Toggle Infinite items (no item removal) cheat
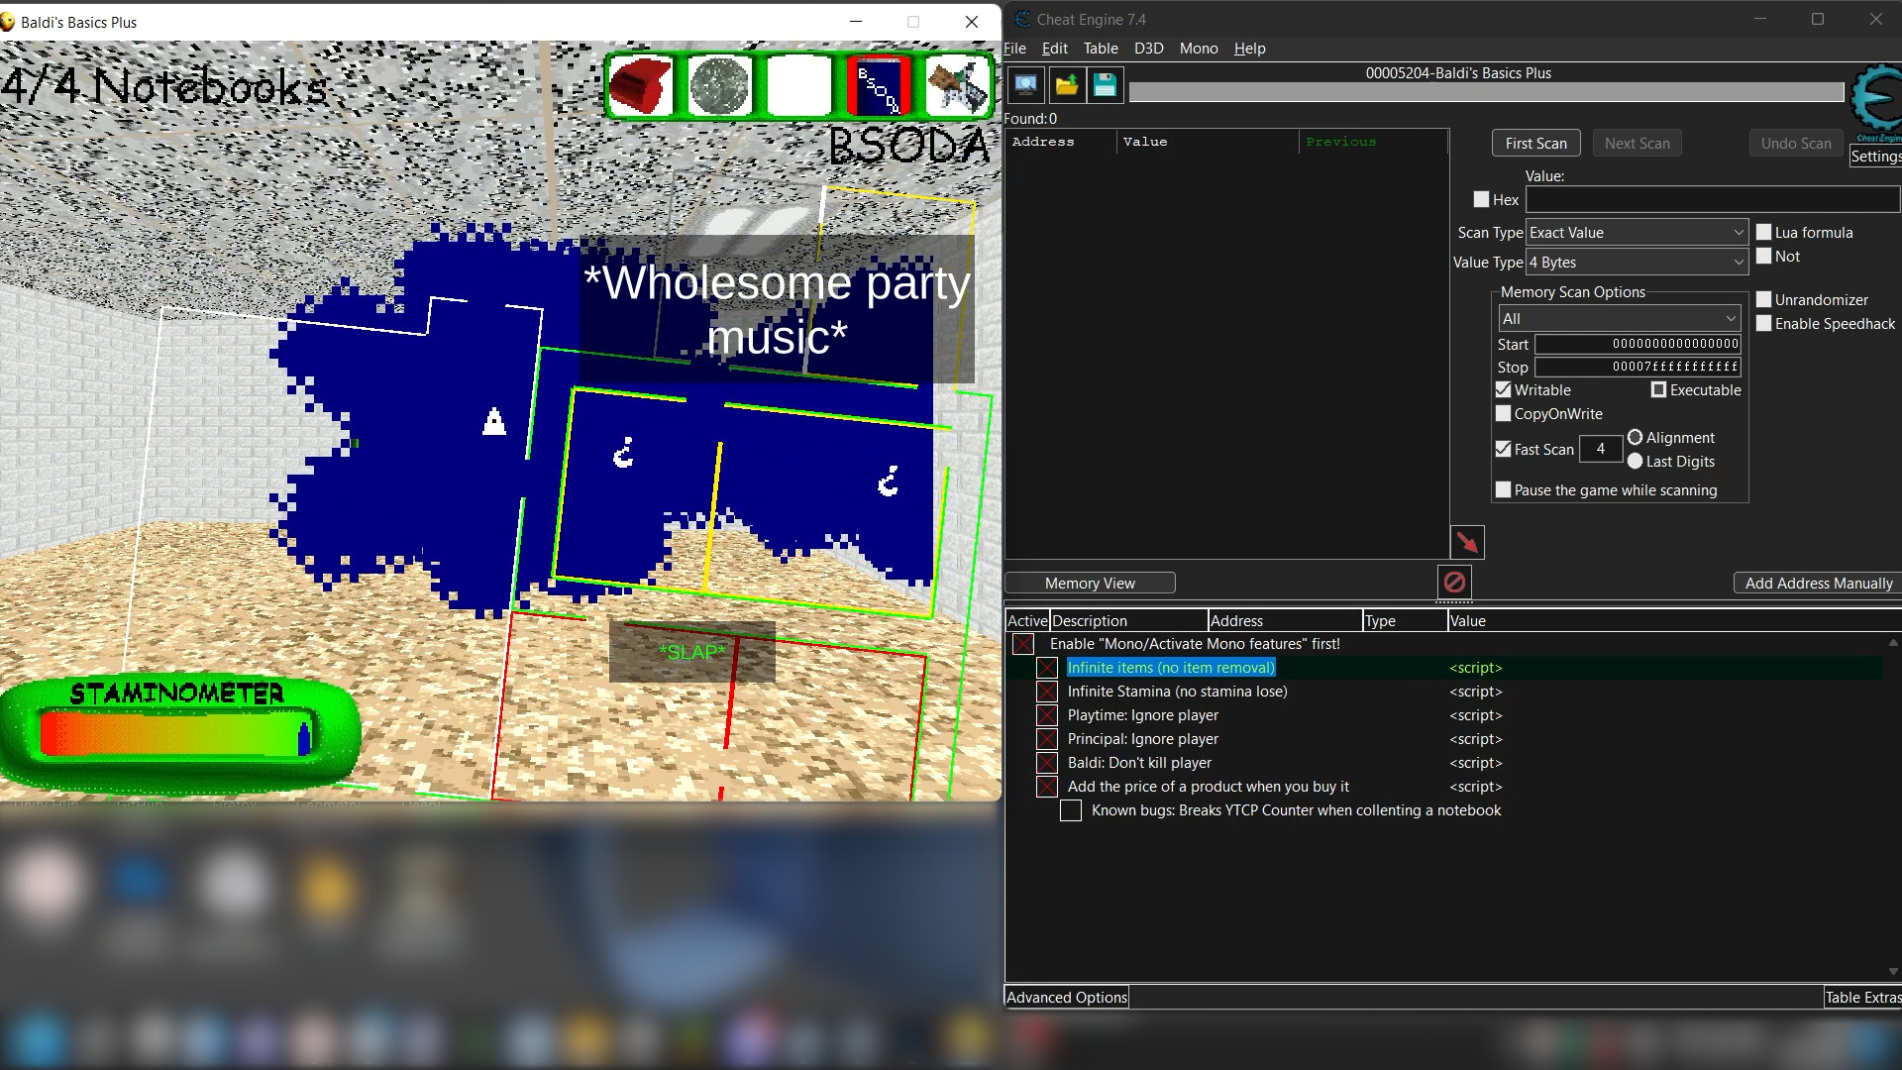The width and height of the screenshot is (1902, 1070). (1045, 668)
